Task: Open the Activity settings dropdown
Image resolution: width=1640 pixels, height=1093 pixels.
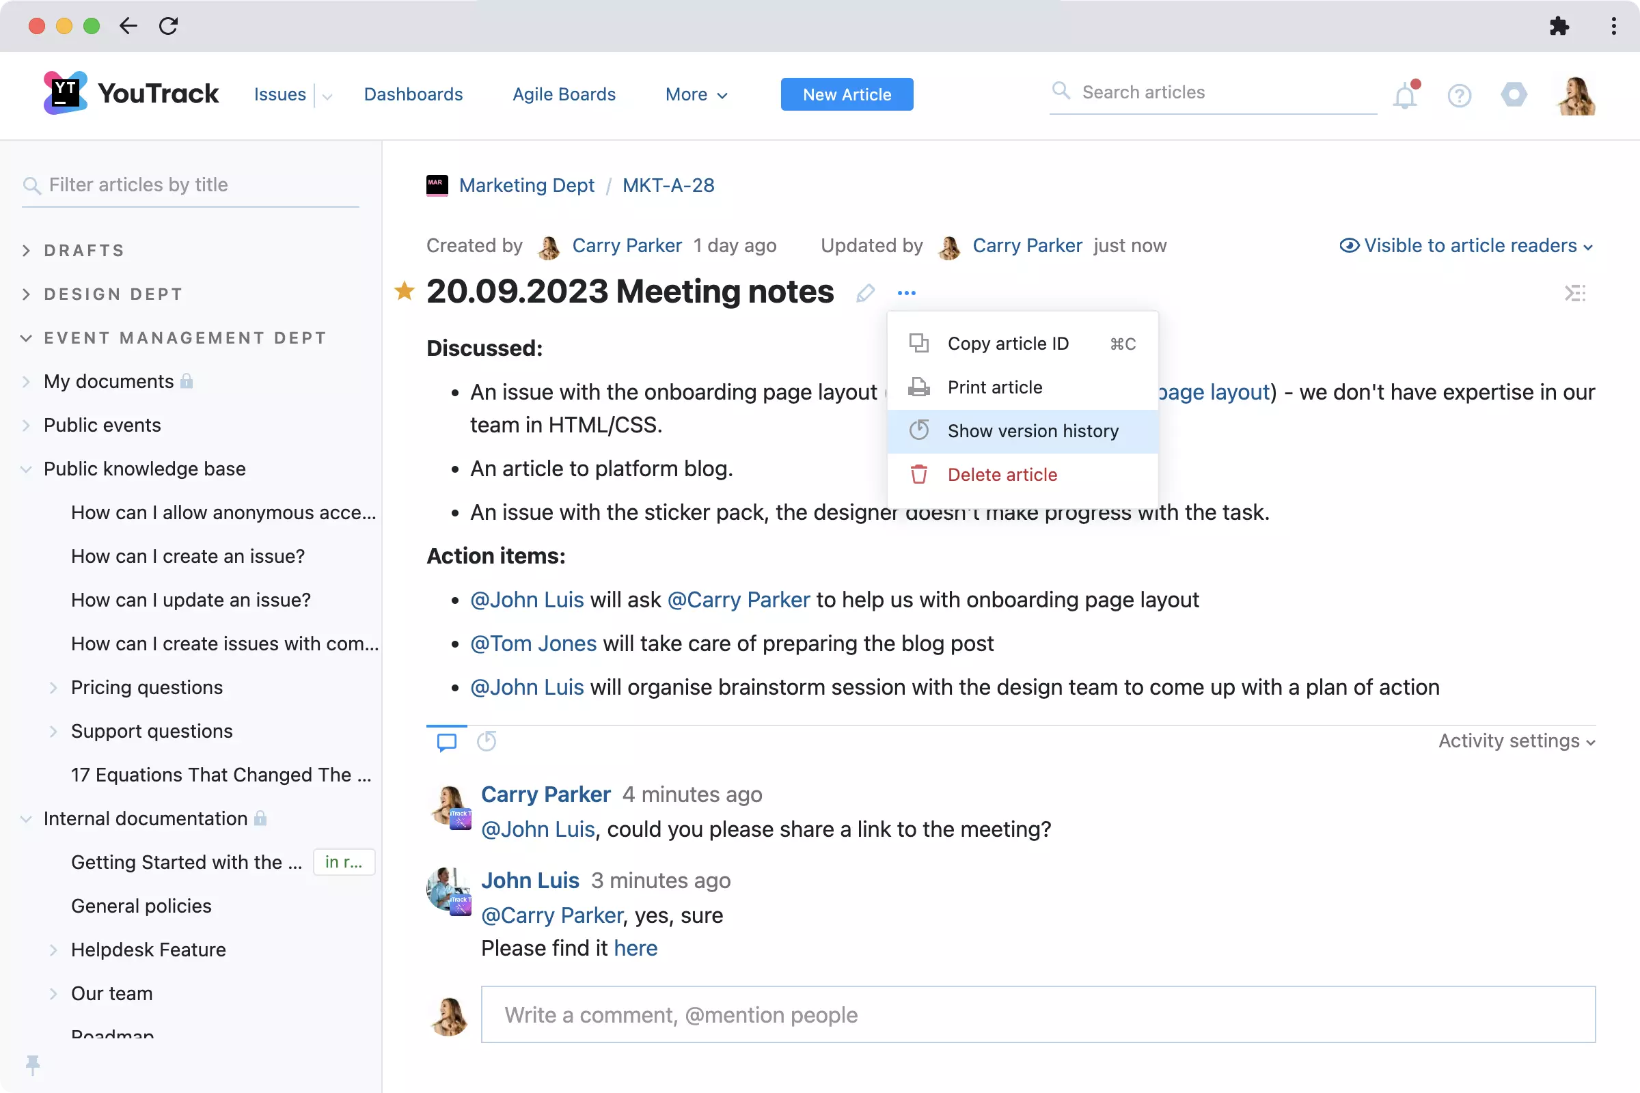Action: pos(1516,741)
